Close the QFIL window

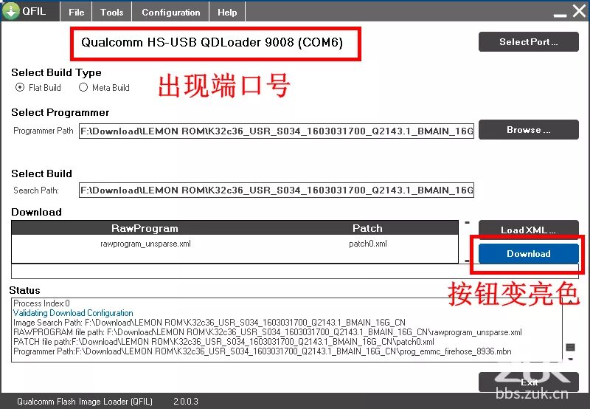tap(580, 11)
